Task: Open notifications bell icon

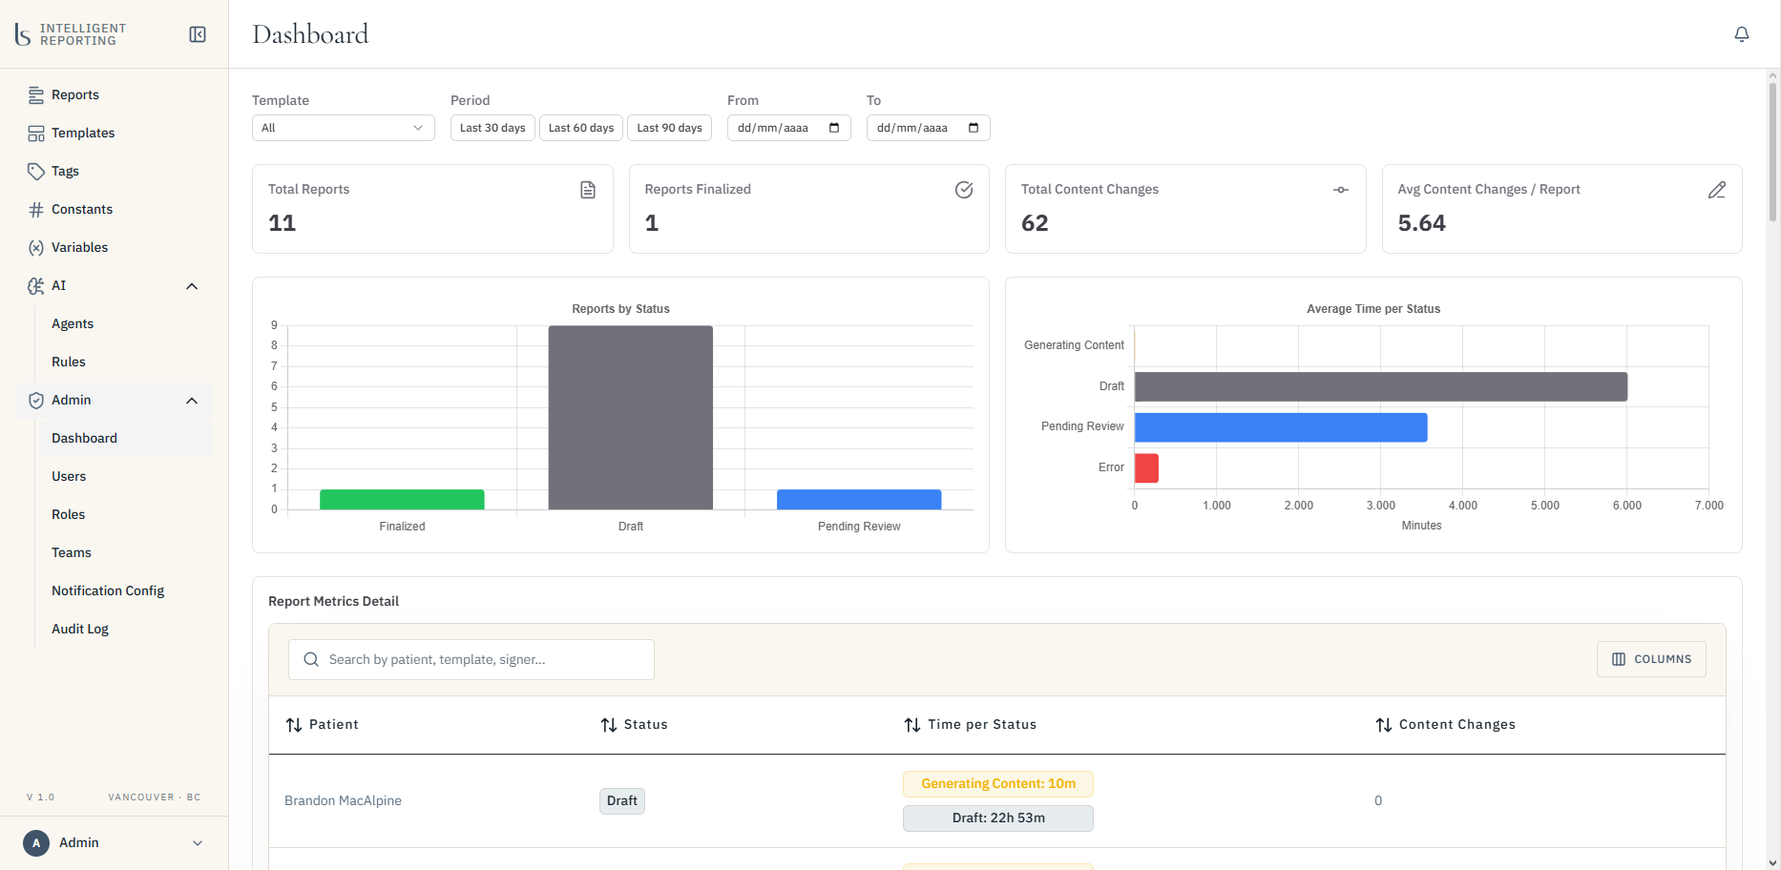Action: (1742, 34)
